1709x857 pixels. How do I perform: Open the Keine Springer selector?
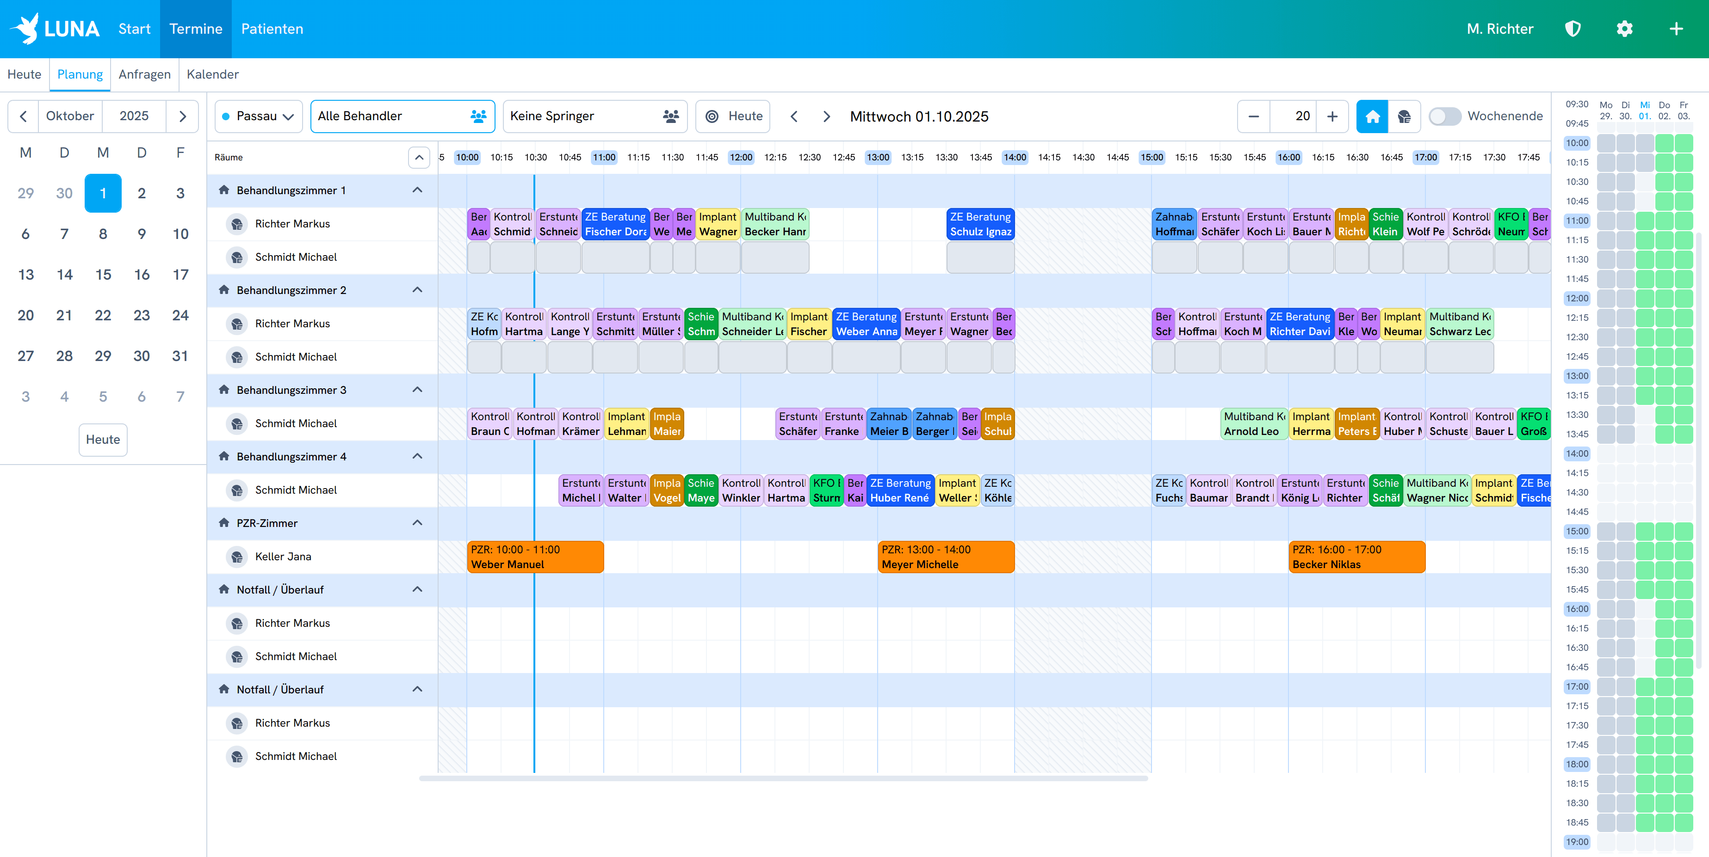tap(595, 116)
